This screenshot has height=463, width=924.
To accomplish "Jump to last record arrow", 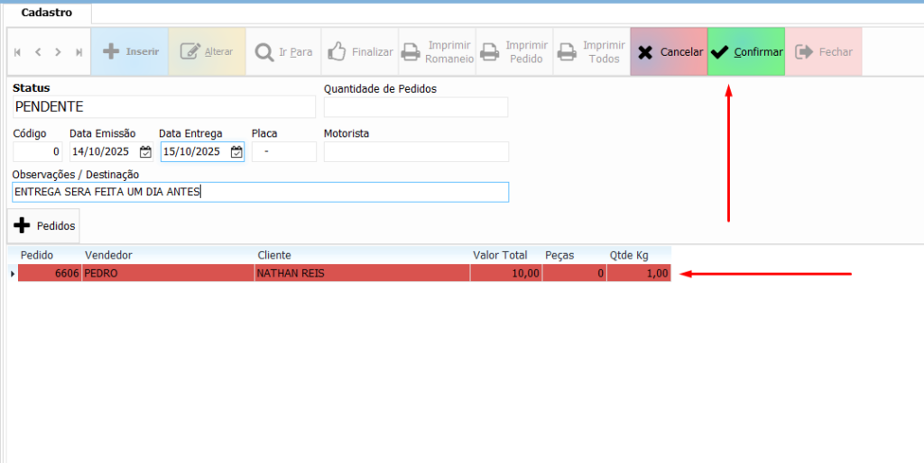I will [x=79, y=52].
